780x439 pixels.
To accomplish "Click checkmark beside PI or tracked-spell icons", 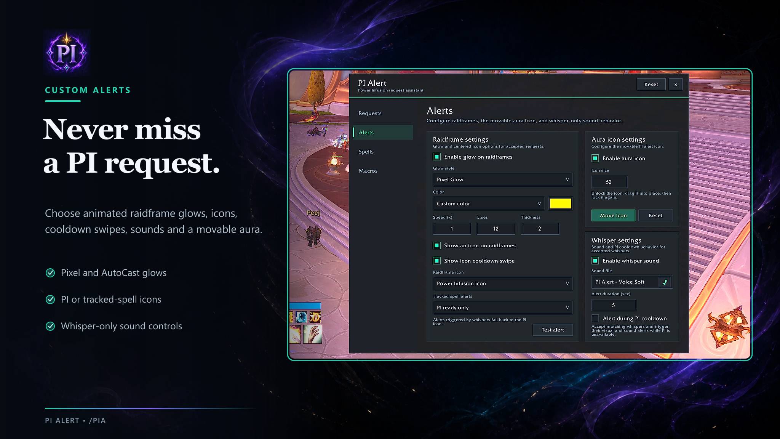I will (50, 300).
